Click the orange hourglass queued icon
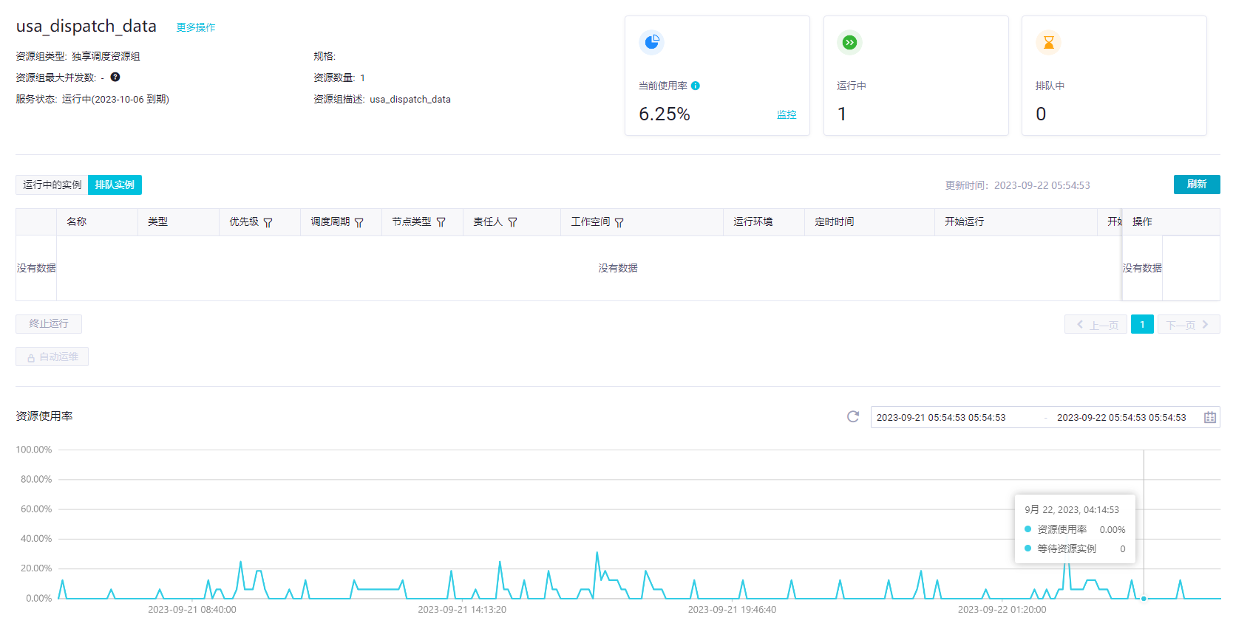Image resolution: width=1233 pixels, height=626 pixels. (1048, 42)
